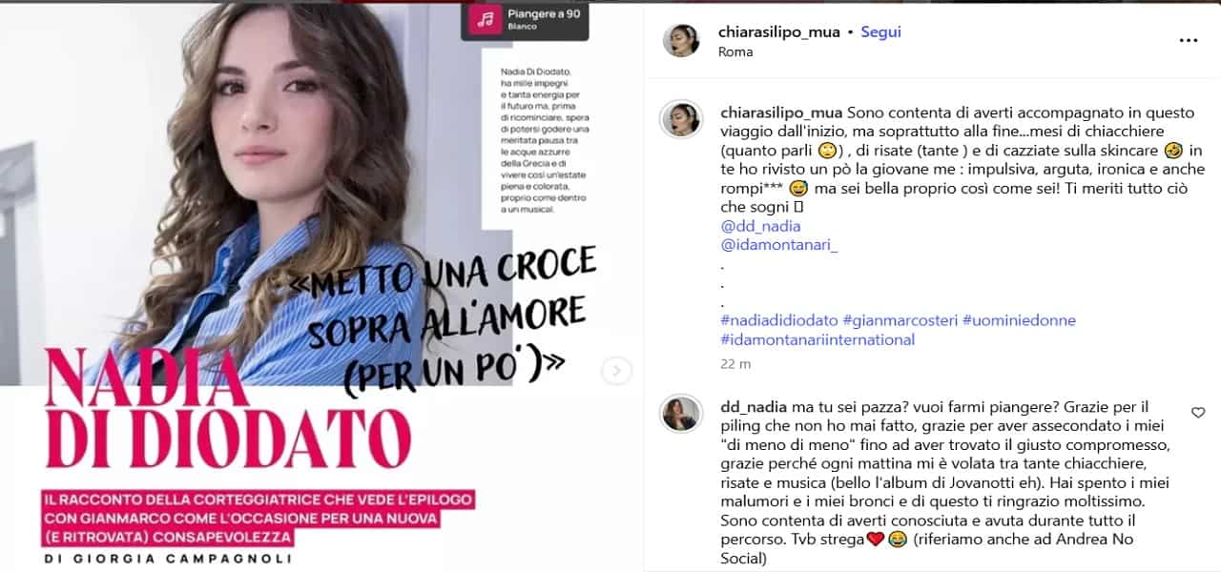Open the @dd_nadia mention

[760, 226]
